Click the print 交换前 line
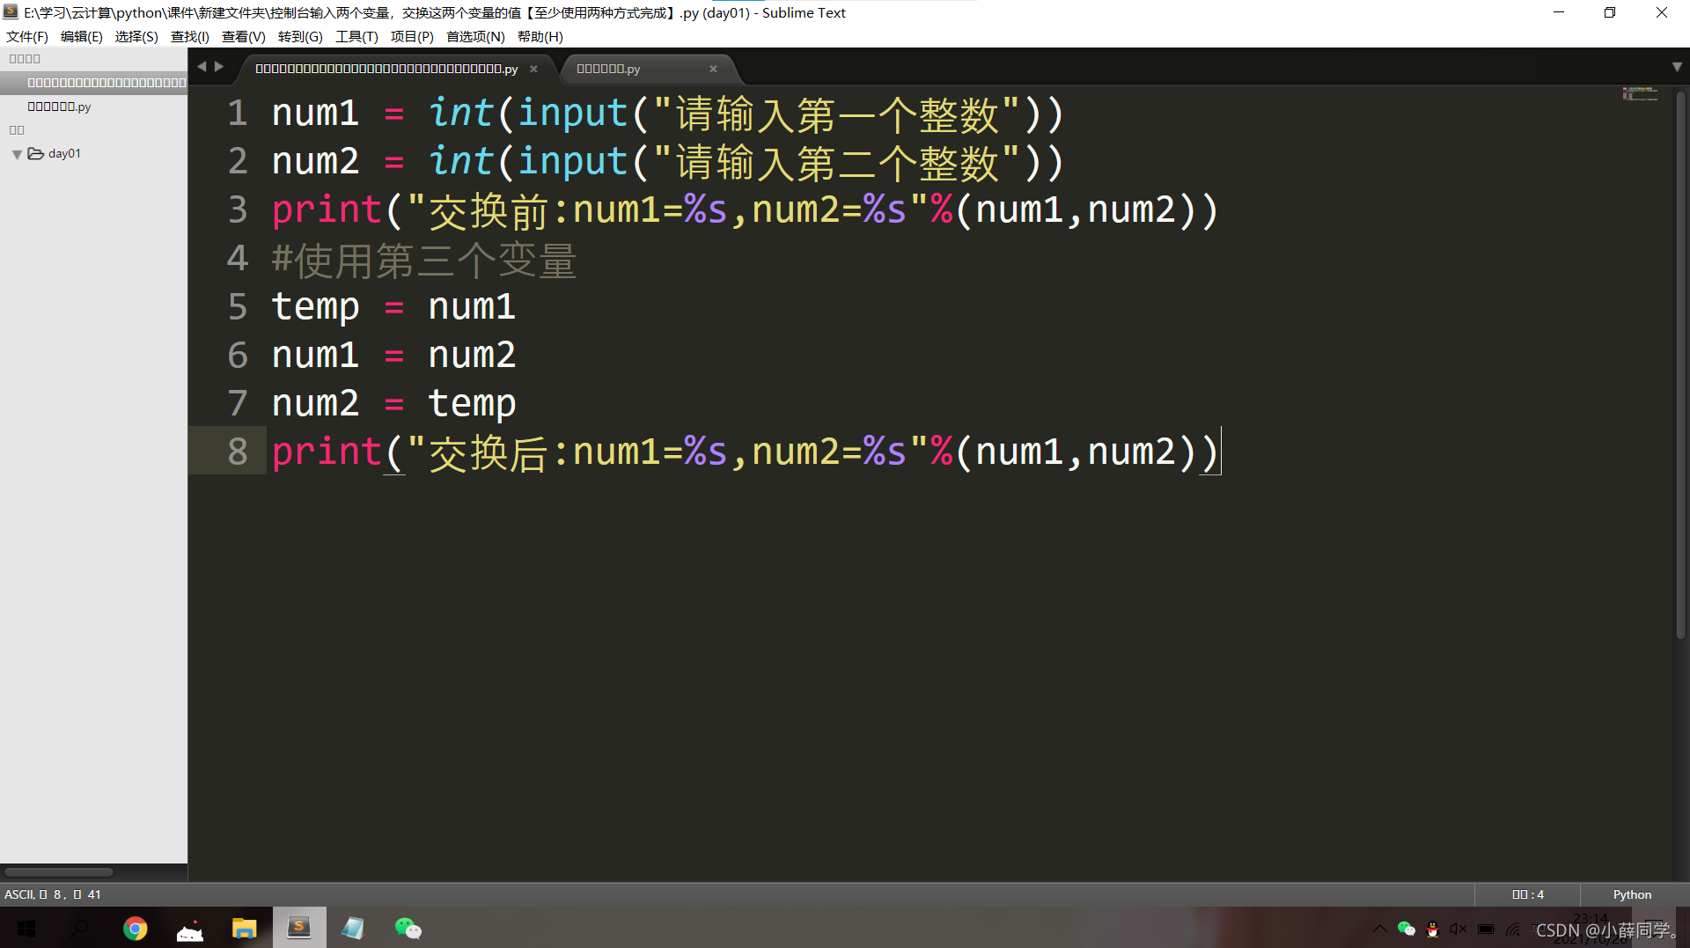Image resolution: width=1690 pixels, height=948 pixels. tap(745, 211)
